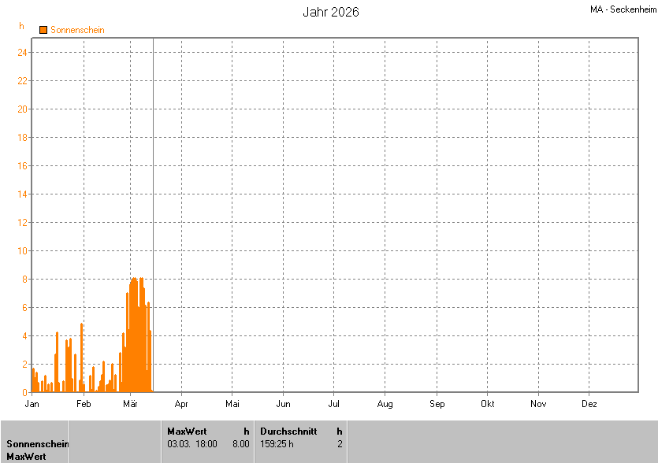This screenshot has height=463, width=658.
Task: Select the Apr label on the x-axis
Action: click(x=181, y=404)
